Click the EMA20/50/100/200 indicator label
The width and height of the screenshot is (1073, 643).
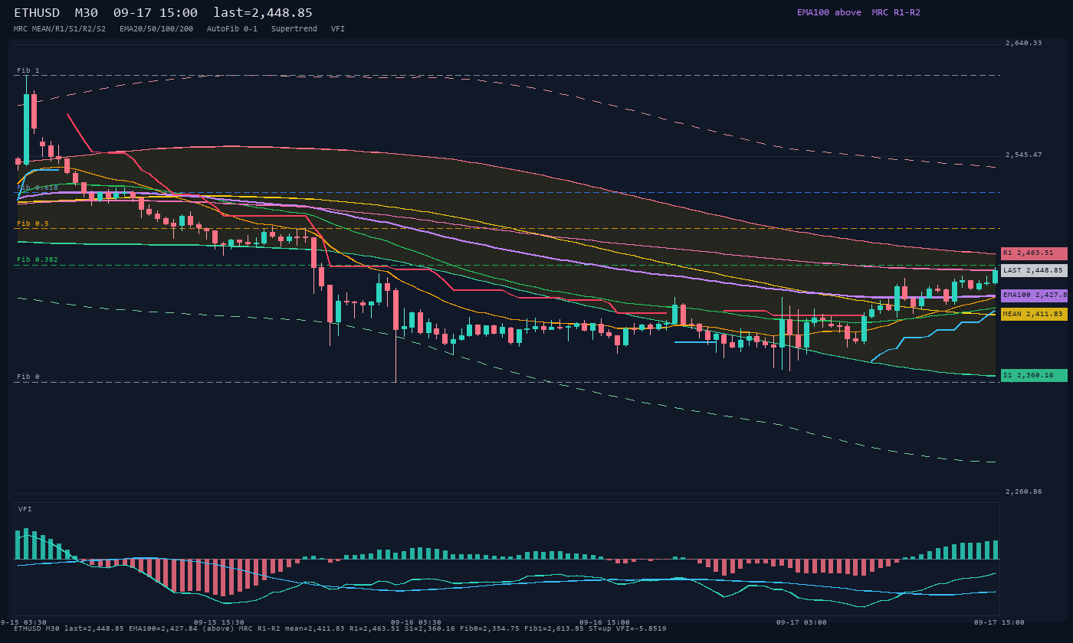point(156,29)
